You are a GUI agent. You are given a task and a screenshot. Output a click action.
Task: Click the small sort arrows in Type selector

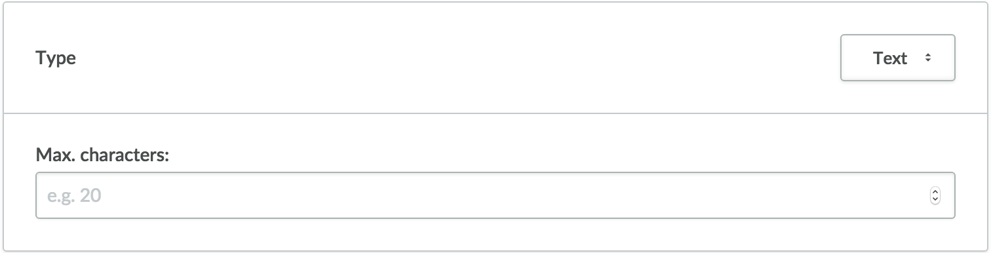click(927, 58)
